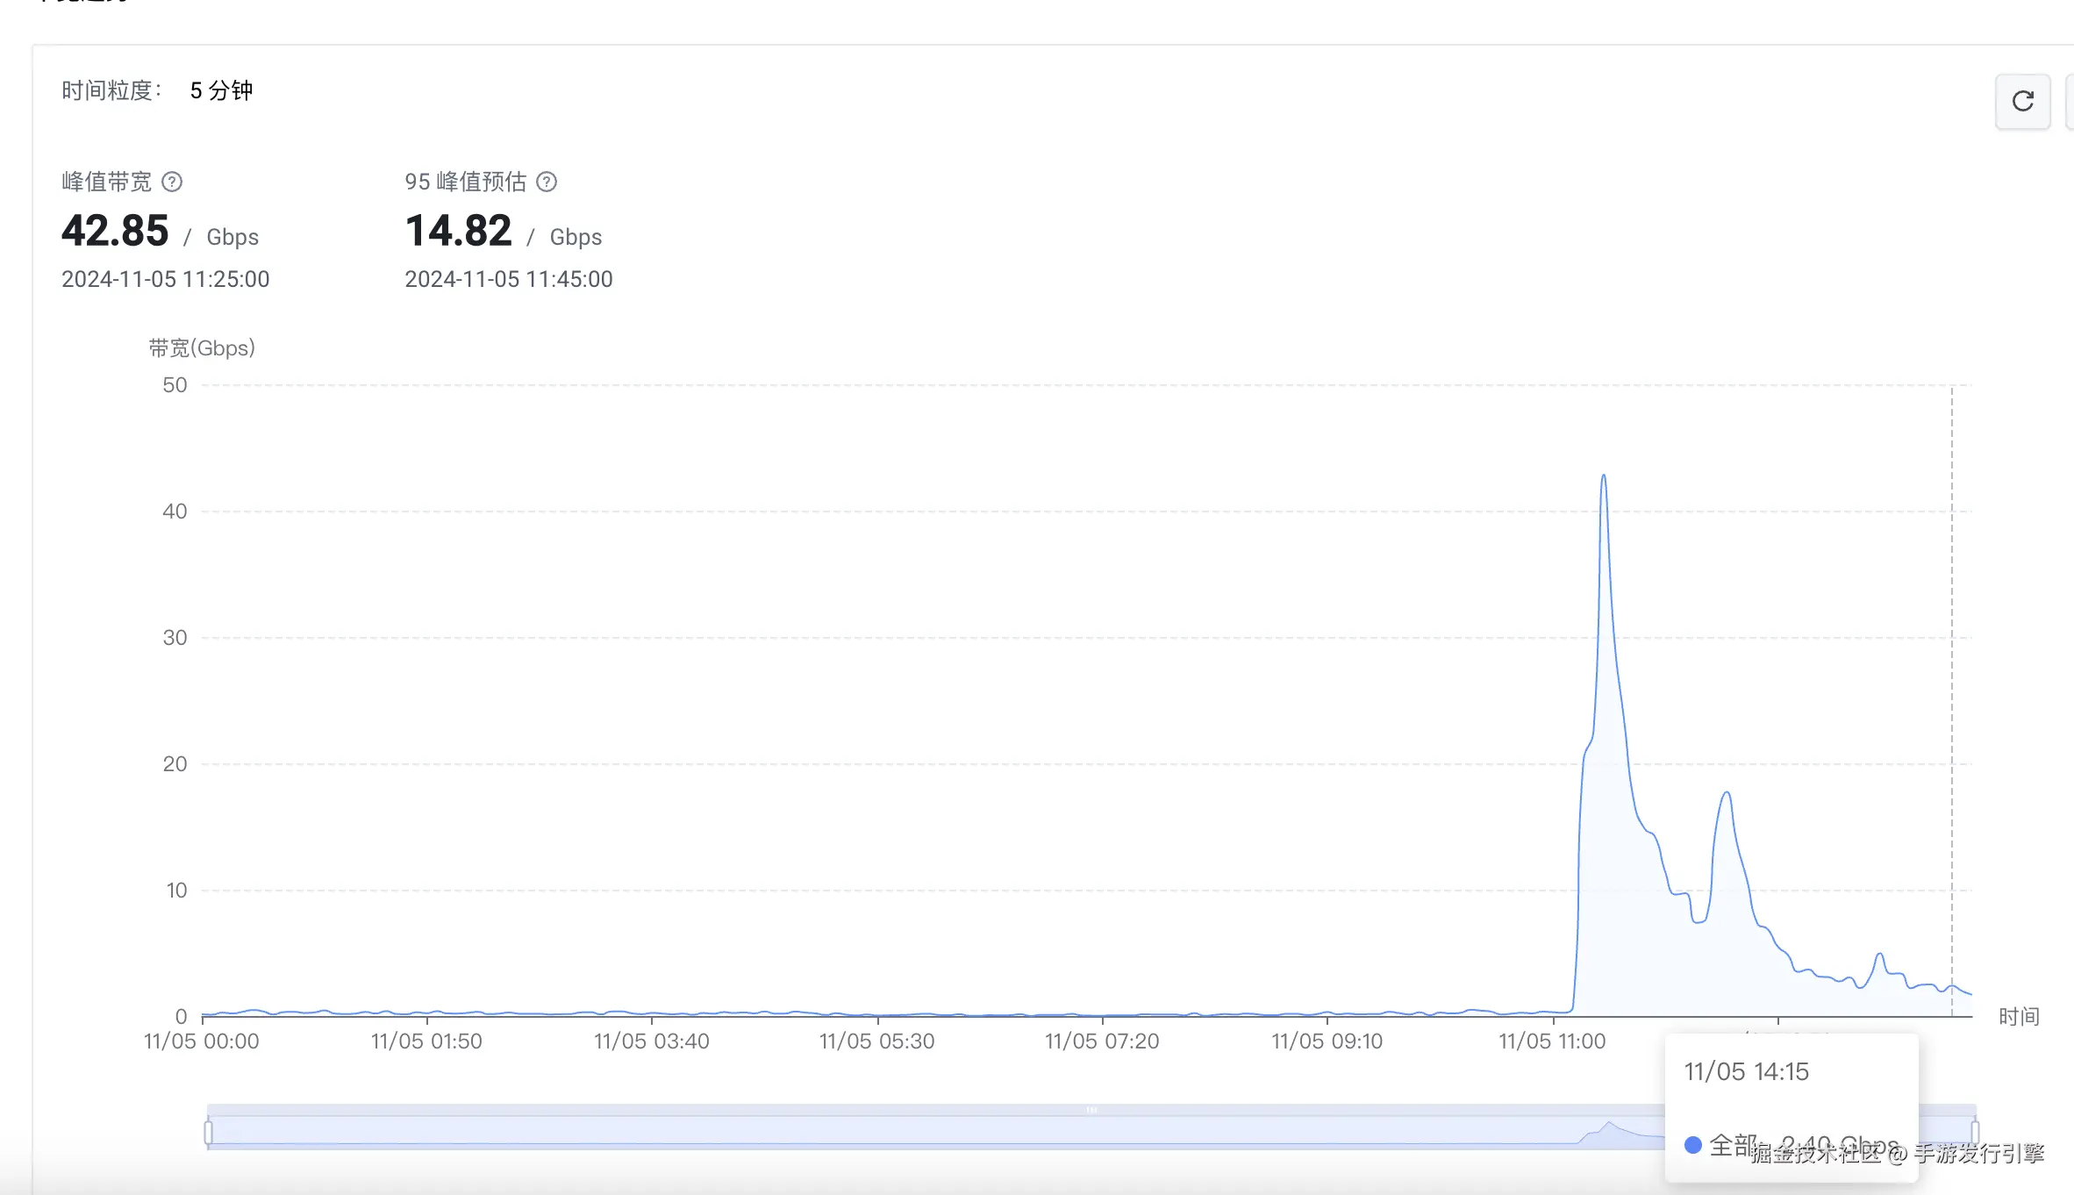Image resolution: width=2074 pixels, height=1195 pixels.
Task: Click 95 peak estimate value 14.82
Action: pyautogui.click(x=458, y=231)
